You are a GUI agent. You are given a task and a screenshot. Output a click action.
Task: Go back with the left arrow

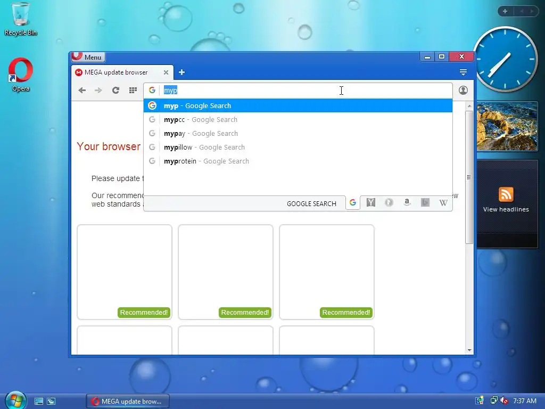82,91
